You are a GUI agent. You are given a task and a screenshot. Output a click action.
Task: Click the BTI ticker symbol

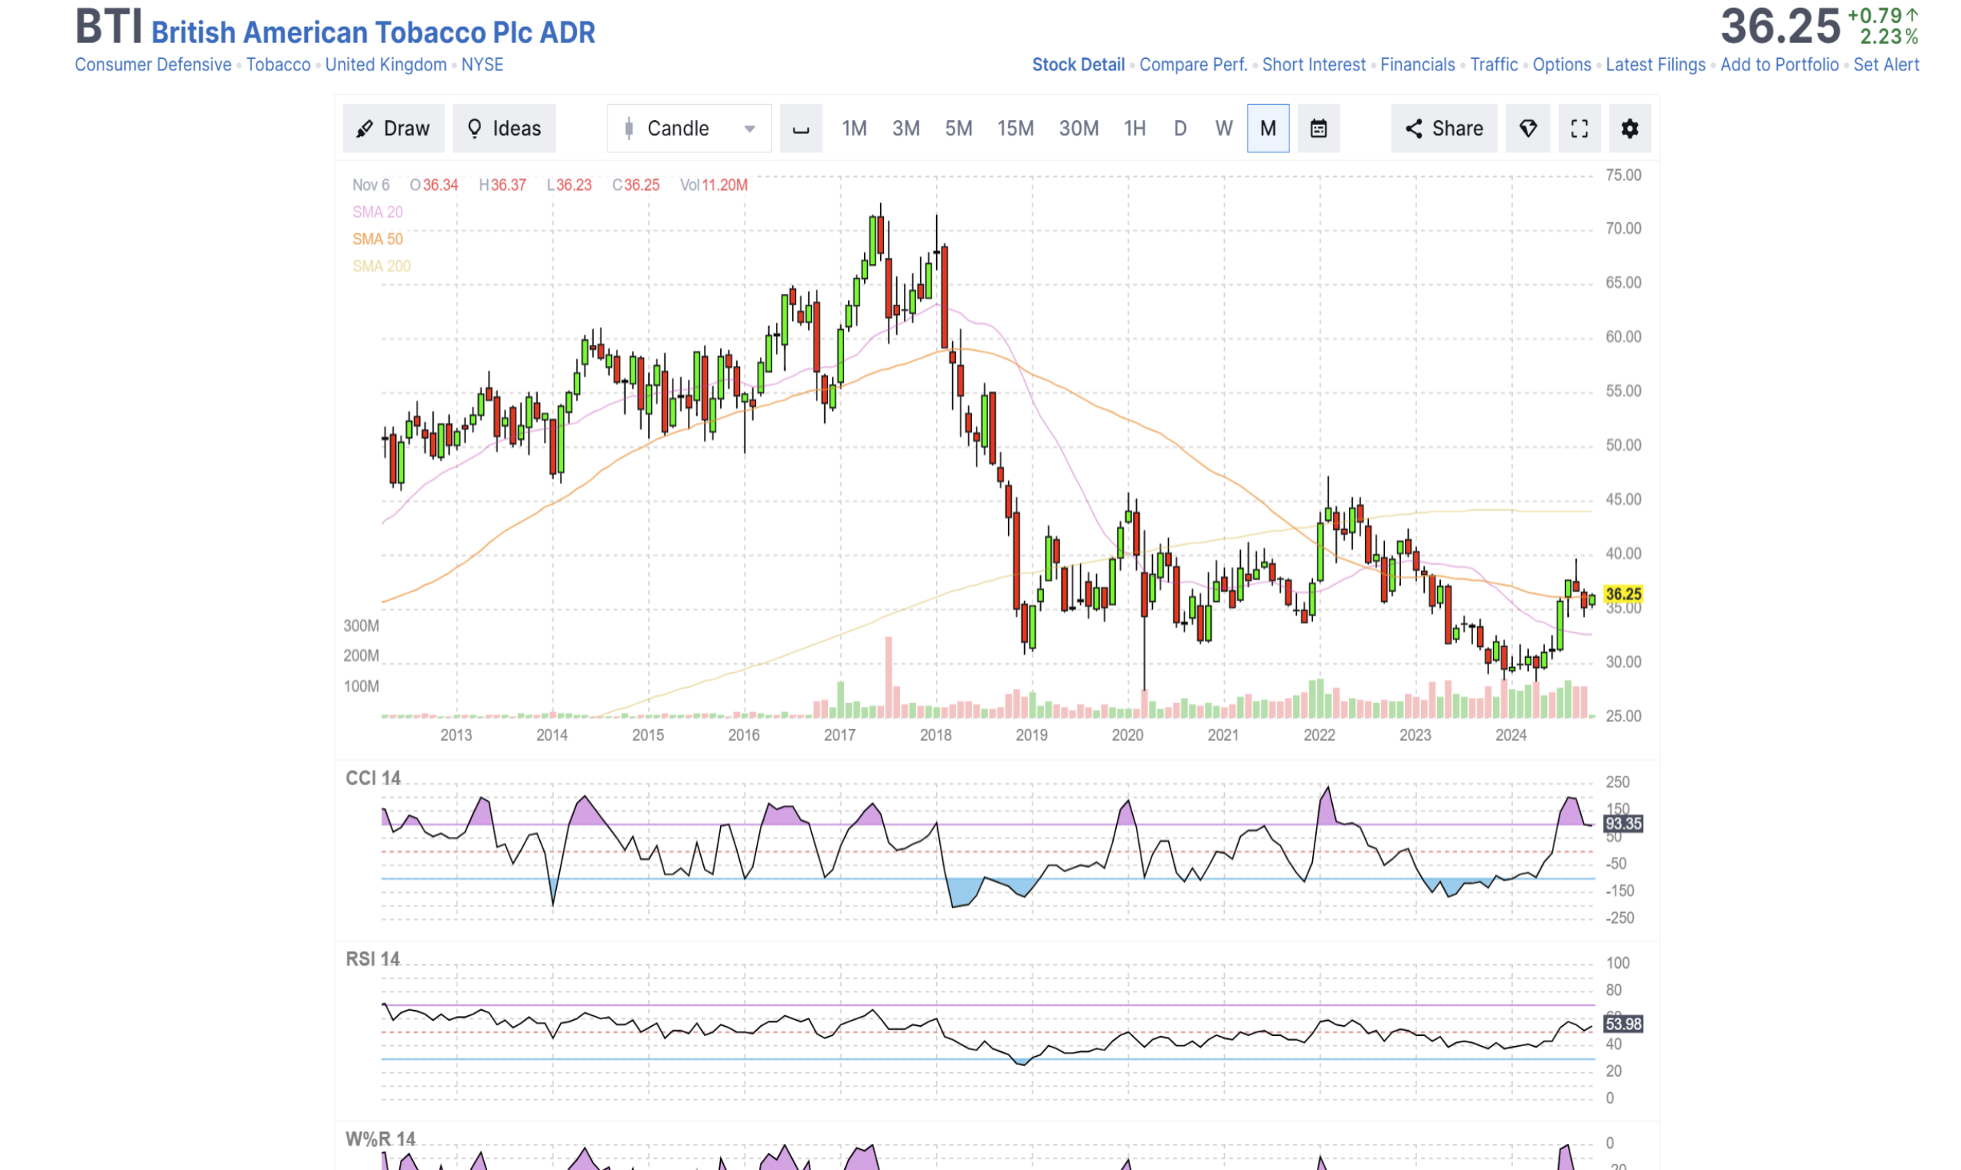(109, 26)
